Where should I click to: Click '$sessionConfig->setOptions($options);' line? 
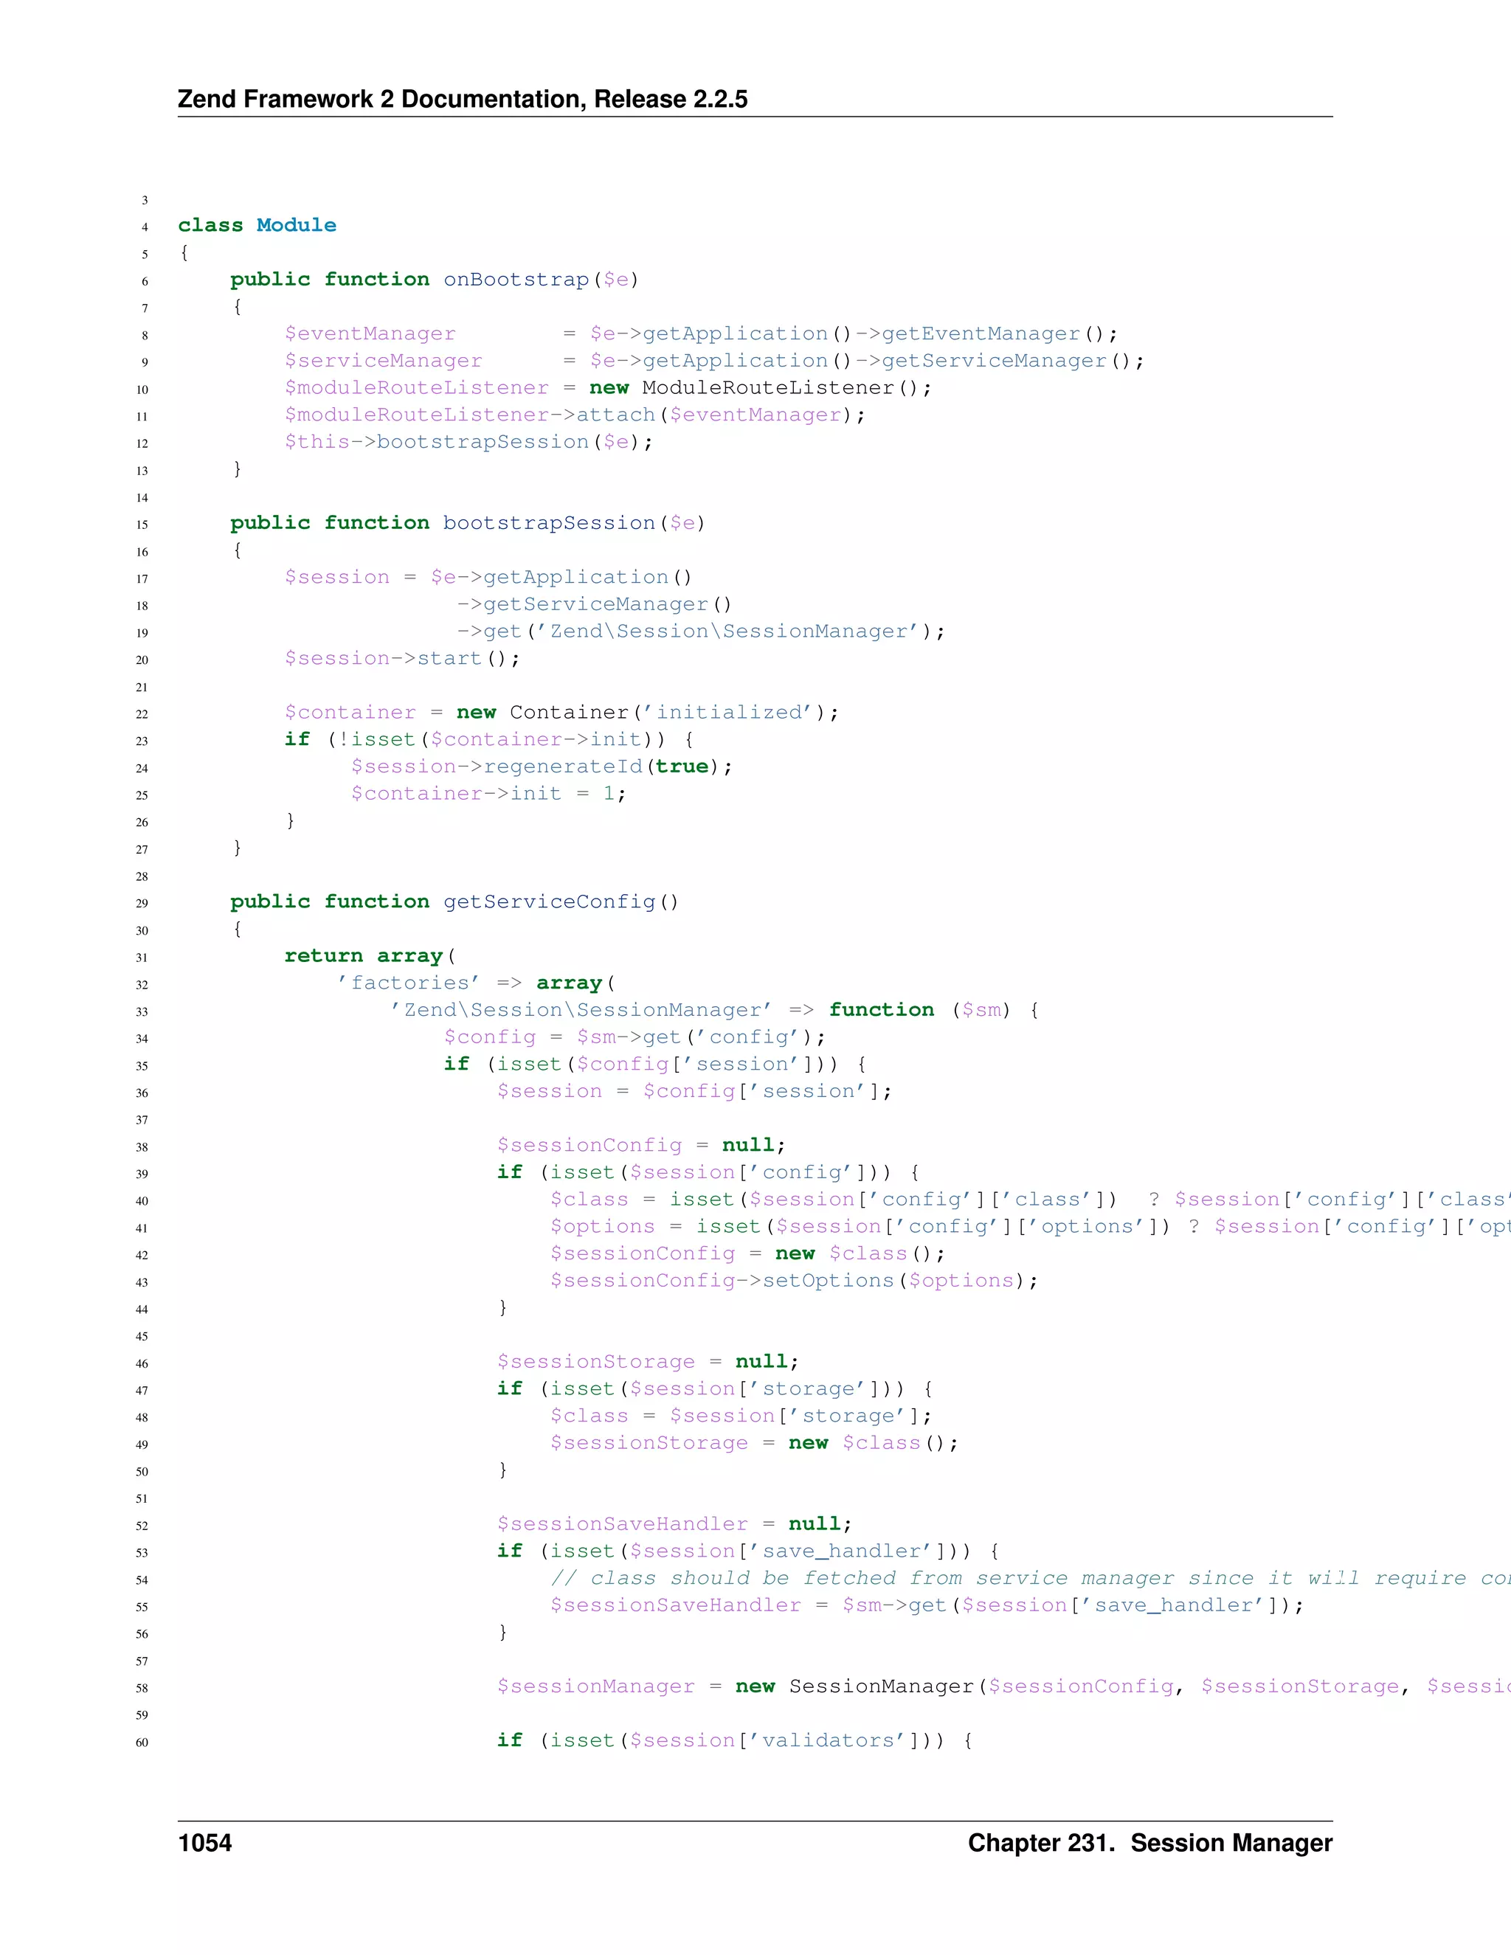pos(794,1281)
